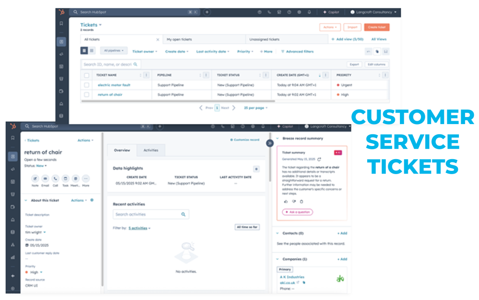Open the A K Industries company link
Image resolution: width=479 pixels, height=300 pixels.
[x=292, y=277]
